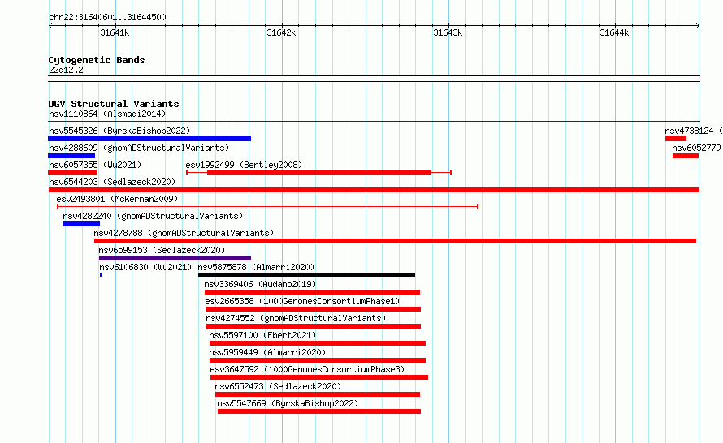The width and height of the screenshot is (723, 443).
Task: Open variant nsv5547669 (ByrskaBishop2022)
Action: click(x=288, y=403)
